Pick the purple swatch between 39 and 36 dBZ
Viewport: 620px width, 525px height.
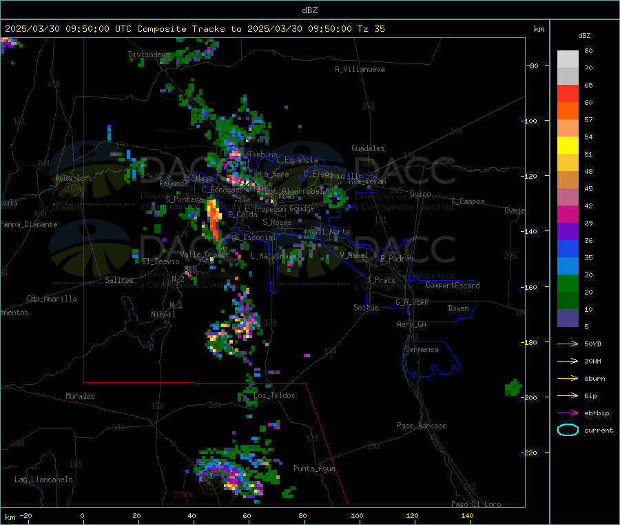568,232
